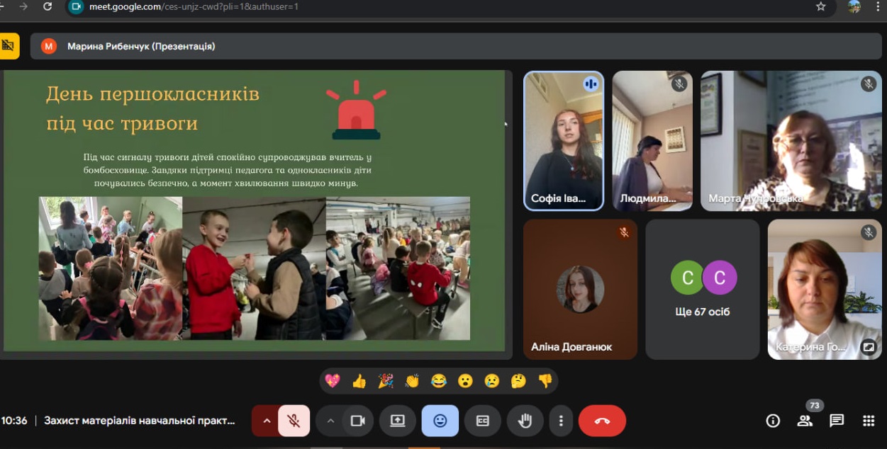The width and height of the screenshot is (887, 449).
Task: Send the party popper reaction
Action: 386,381
